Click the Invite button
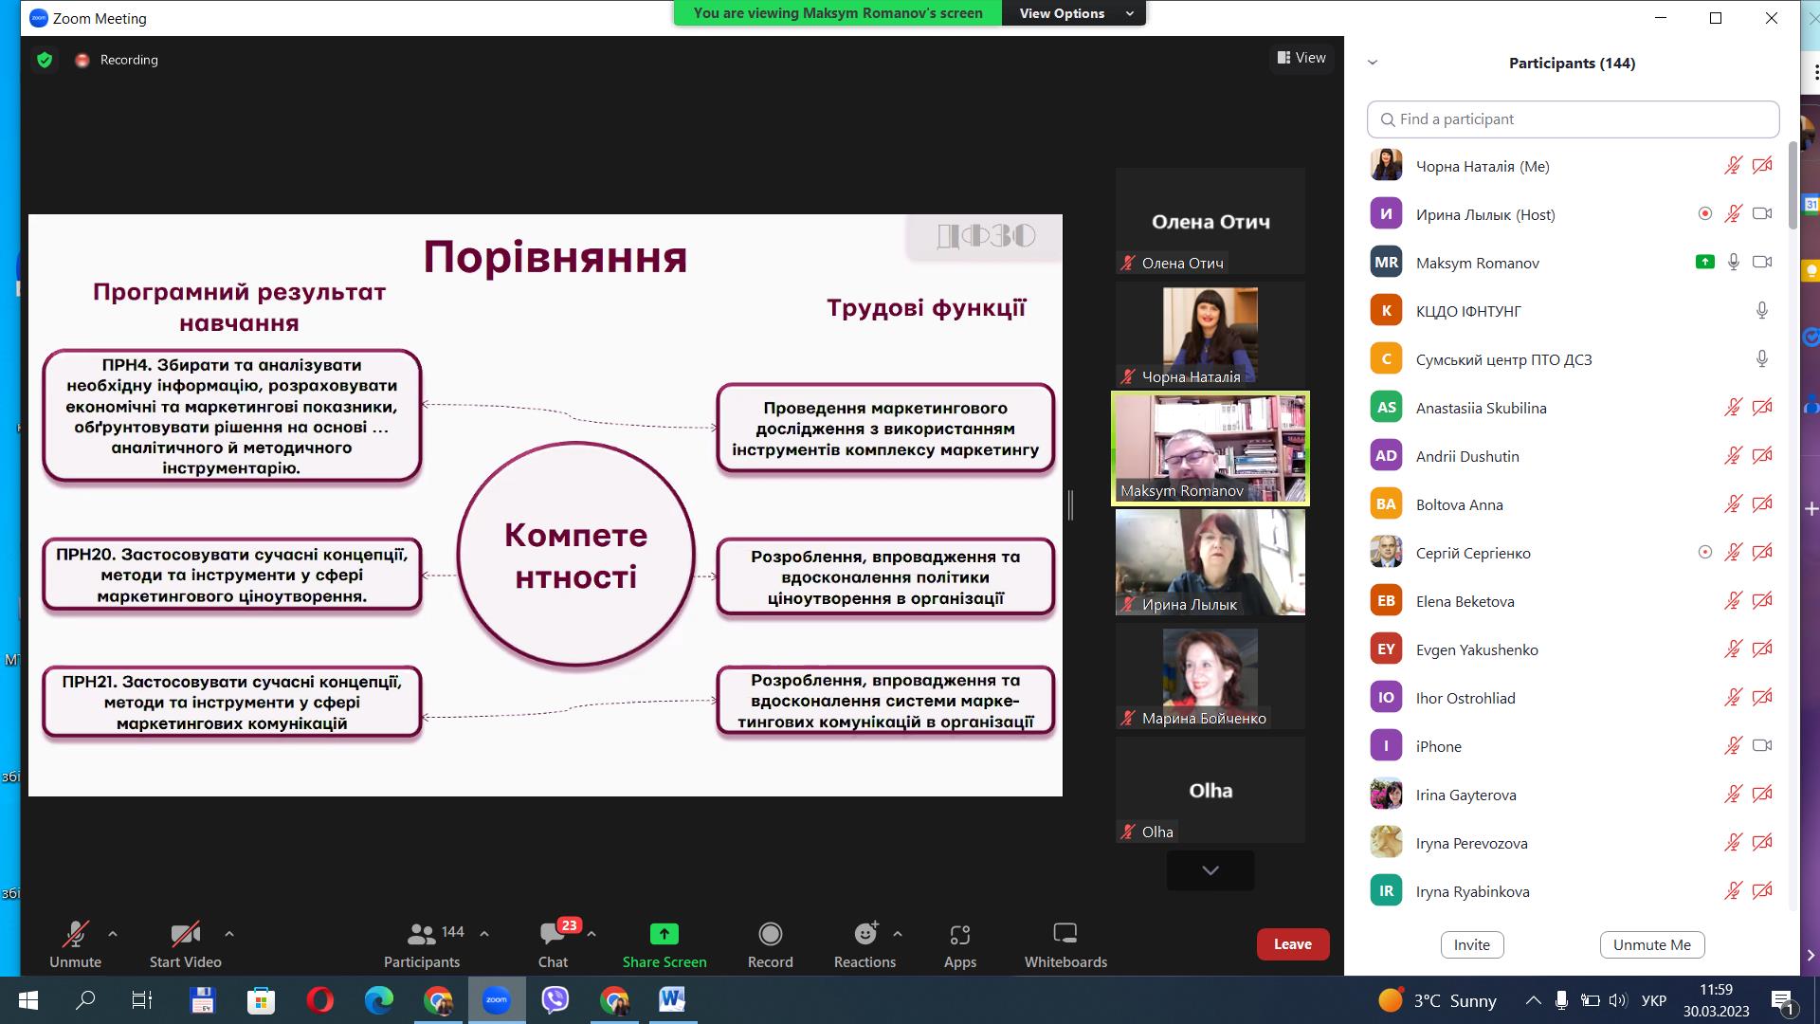Image resolution: width=1820 pixels, height=1024 pixels. click(x=1471, y=944)
